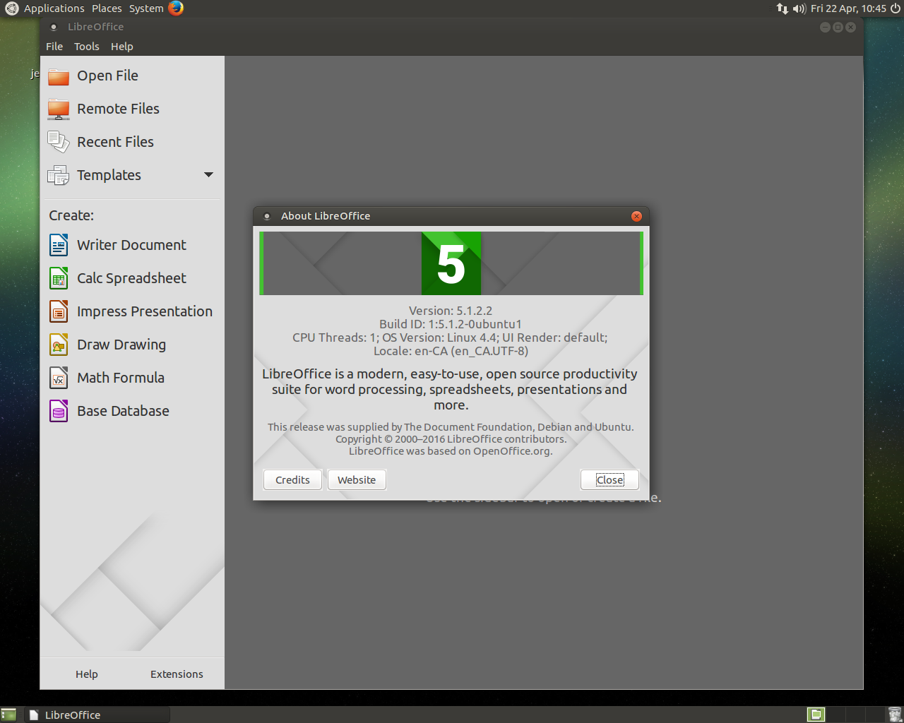Click the About LibreOffice title text
The width and height of the screenshot is (904, 723).
click(326, 216)
